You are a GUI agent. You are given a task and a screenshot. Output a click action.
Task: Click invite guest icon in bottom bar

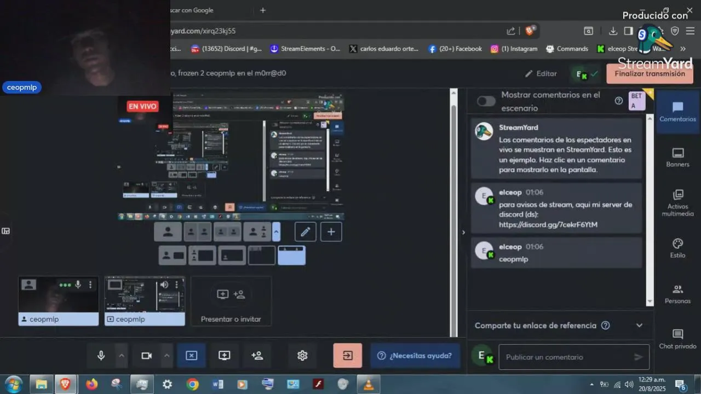(x=257, y=356)
